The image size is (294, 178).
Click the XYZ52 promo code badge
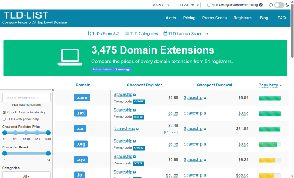(138, 163)
